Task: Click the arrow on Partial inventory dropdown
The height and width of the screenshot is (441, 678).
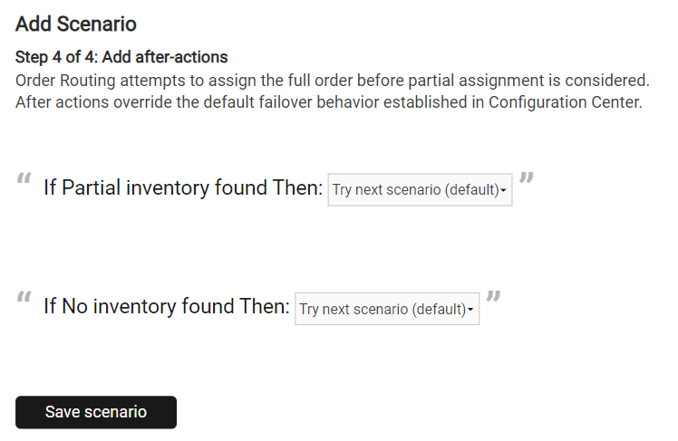Action: click(x=503, y=191)
